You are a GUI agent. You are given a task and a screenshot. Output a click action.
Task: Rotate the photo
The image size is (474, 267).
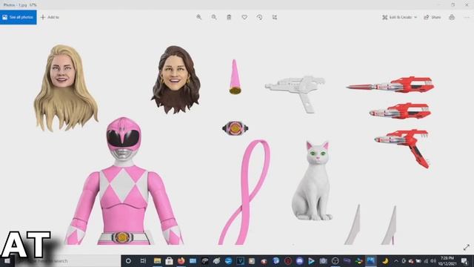(x=259, y=17)
